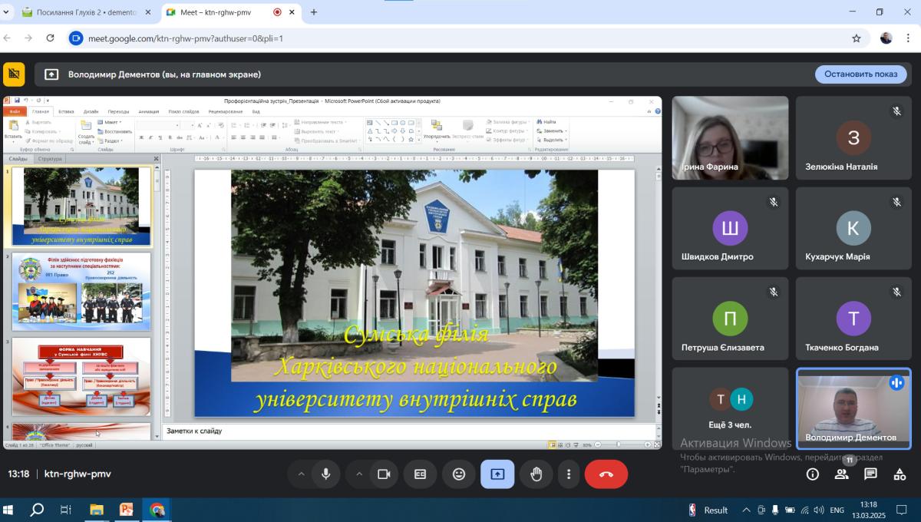Open the Activities panel icon
The image size is (921, 522).
[900, 474]
